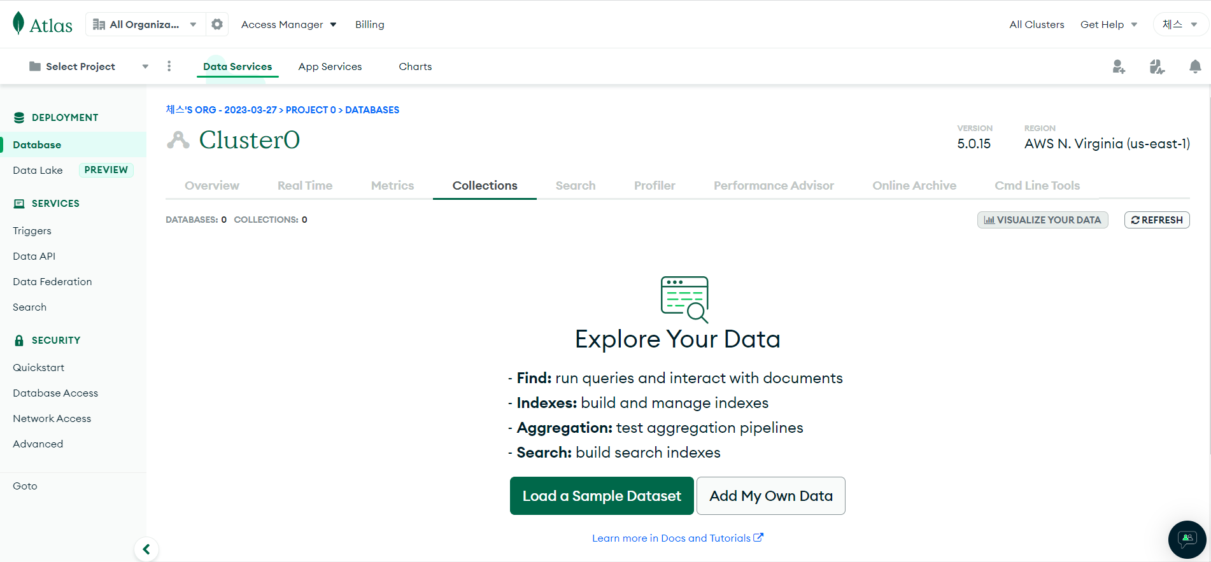Click Goto in the sidebar

[x=25, y=486]
